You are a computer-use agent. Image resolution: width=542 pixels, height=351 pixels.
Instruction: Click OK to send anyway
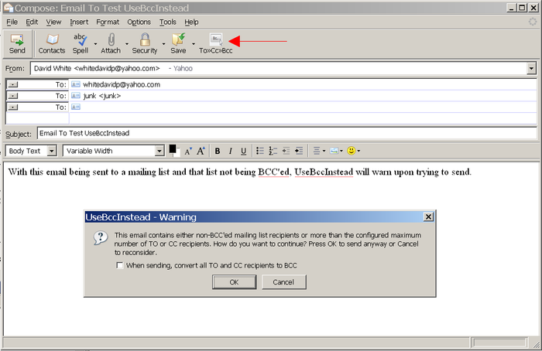pos(235,282)
